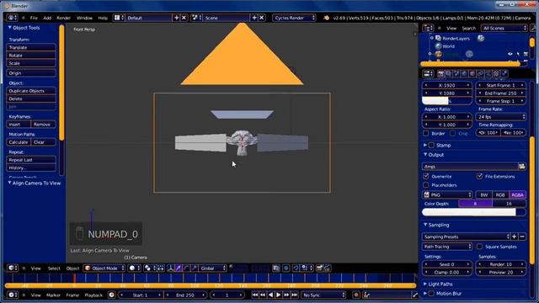Toggle the outliner object's eye visibility icon
Screen dimensions: 539x303
pos(510,54)
